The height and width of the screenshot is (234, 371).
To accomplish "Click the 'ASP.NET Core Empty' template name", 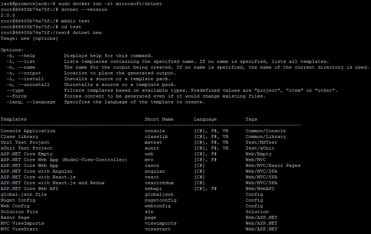I will (x=27, y=154).
